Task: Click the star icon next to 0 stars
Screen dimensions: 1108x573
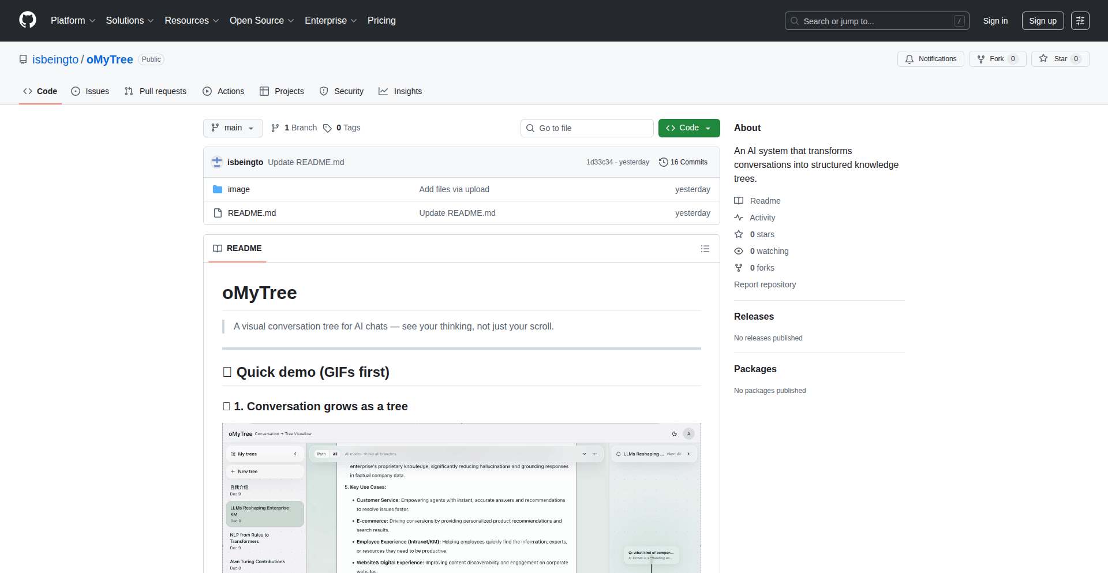Action: click(x=739, y=234)
